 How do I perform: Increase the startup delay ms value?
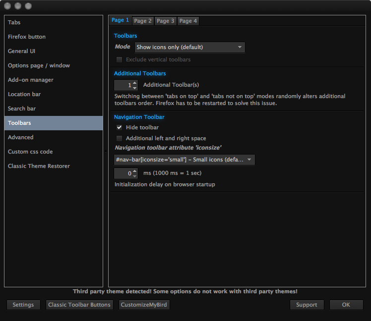[134, 171]
